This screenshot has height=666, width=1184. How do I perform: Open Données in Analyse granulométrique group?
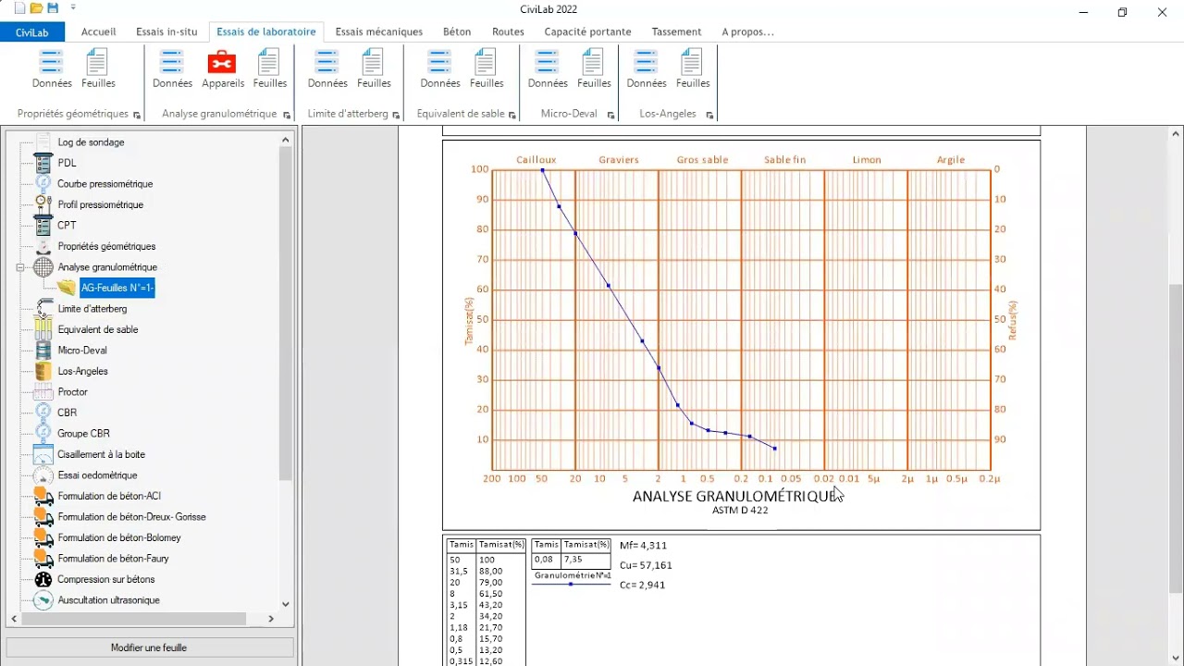point(172,68)
